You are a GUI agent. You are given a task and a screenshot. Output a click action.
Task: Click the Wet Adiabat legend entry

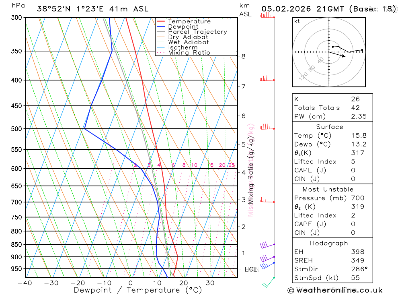[183, 42]
